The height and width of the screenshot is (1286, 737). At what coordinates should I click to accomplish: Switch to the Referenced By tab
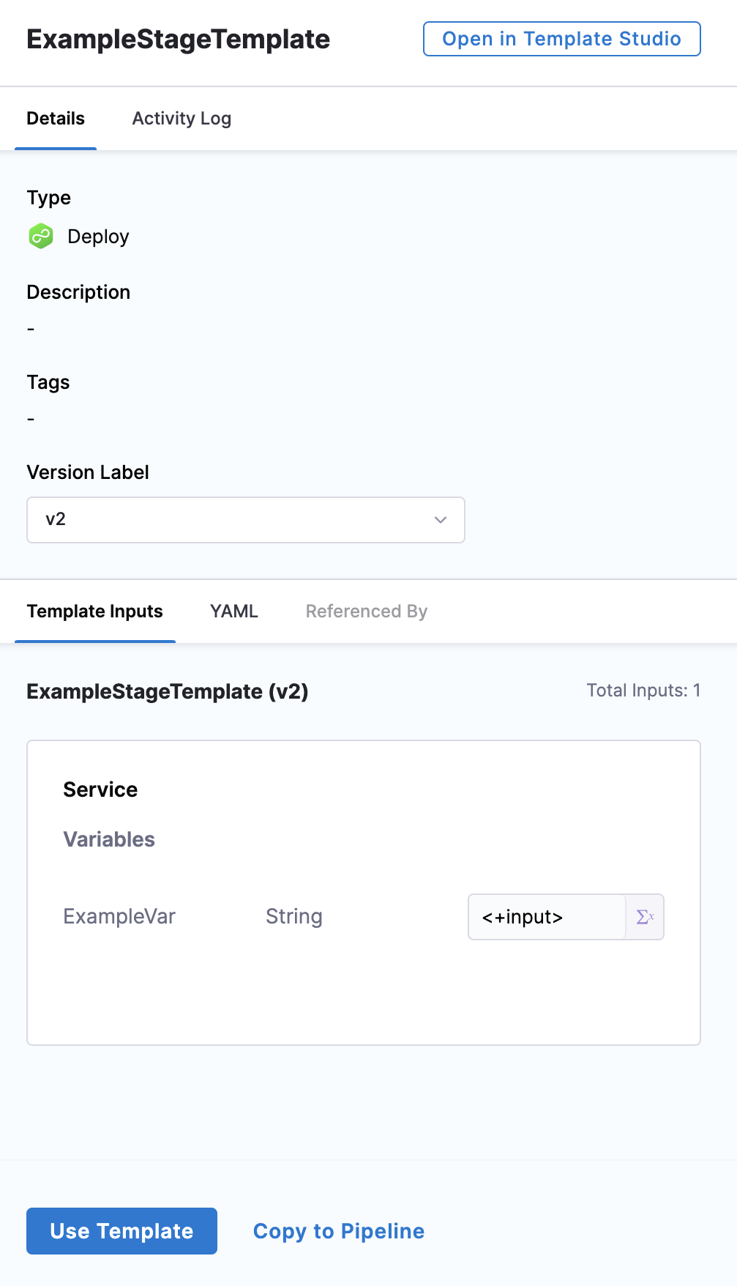[366, 612]
